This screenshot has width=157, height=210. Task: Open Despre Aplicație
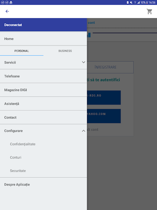click(43, 185)
